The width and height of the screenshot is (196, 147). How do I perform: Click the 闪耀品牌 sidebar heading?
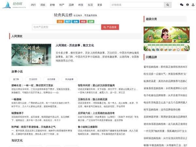[165, 57]
